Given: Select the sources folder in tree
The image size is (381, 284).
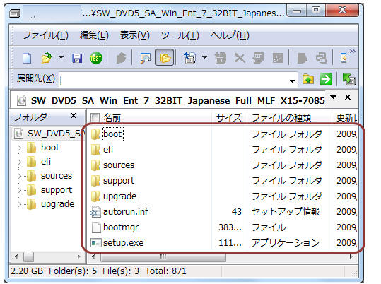Looking at the screenshot, I should (57, 176).
